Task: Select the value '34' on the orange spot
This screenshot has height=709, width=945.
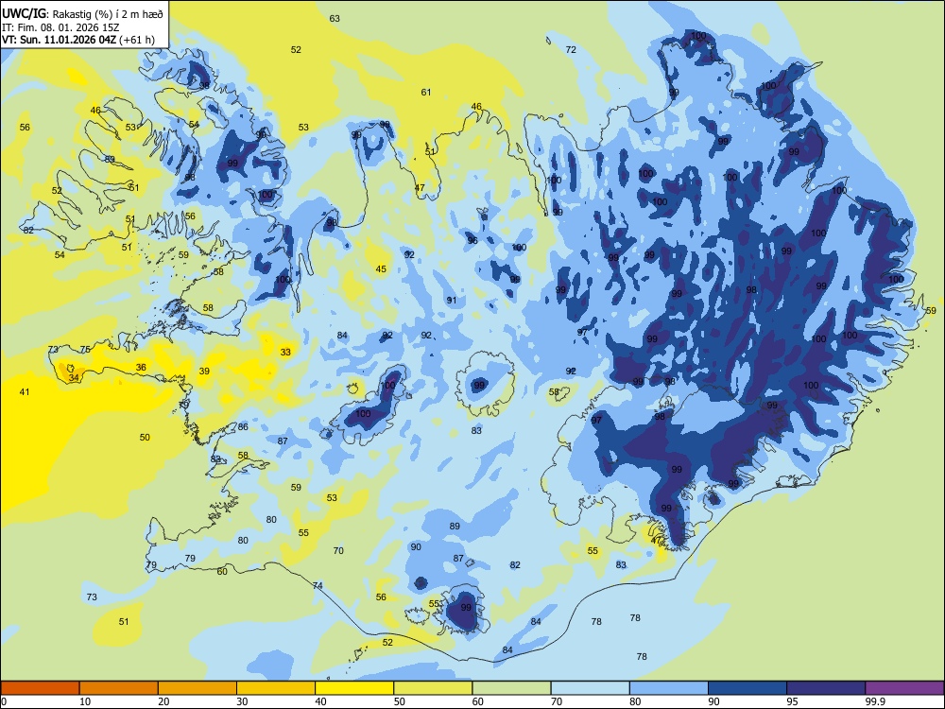Action: (x=74, y=378)
